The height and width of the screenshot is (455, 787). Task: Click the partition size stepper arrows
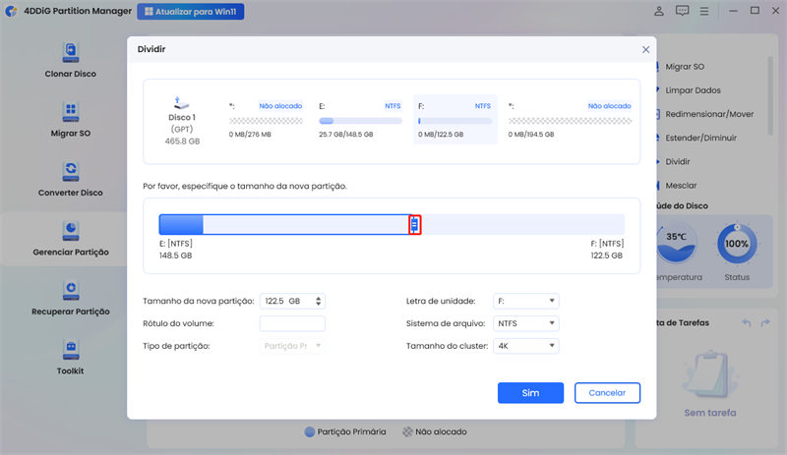(x=318, y=301)
